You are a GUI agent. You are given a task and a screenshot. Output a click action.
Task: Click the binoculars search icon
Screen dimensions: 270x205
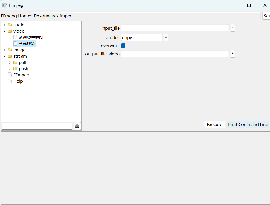(77, 126)
